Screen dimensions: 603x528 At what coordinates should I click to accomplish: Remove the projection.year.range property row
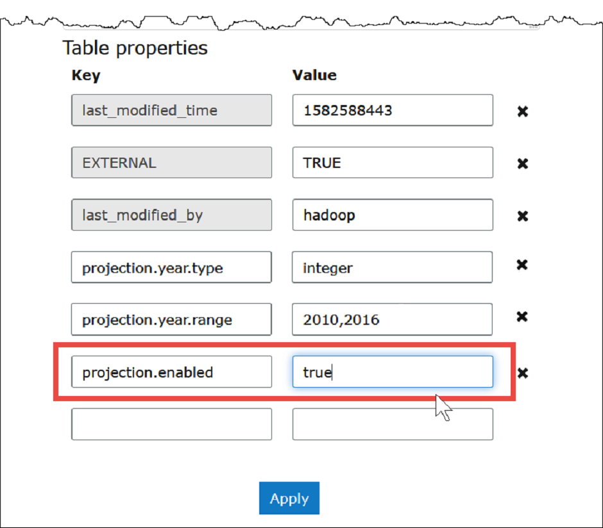[x=523, y=317]
